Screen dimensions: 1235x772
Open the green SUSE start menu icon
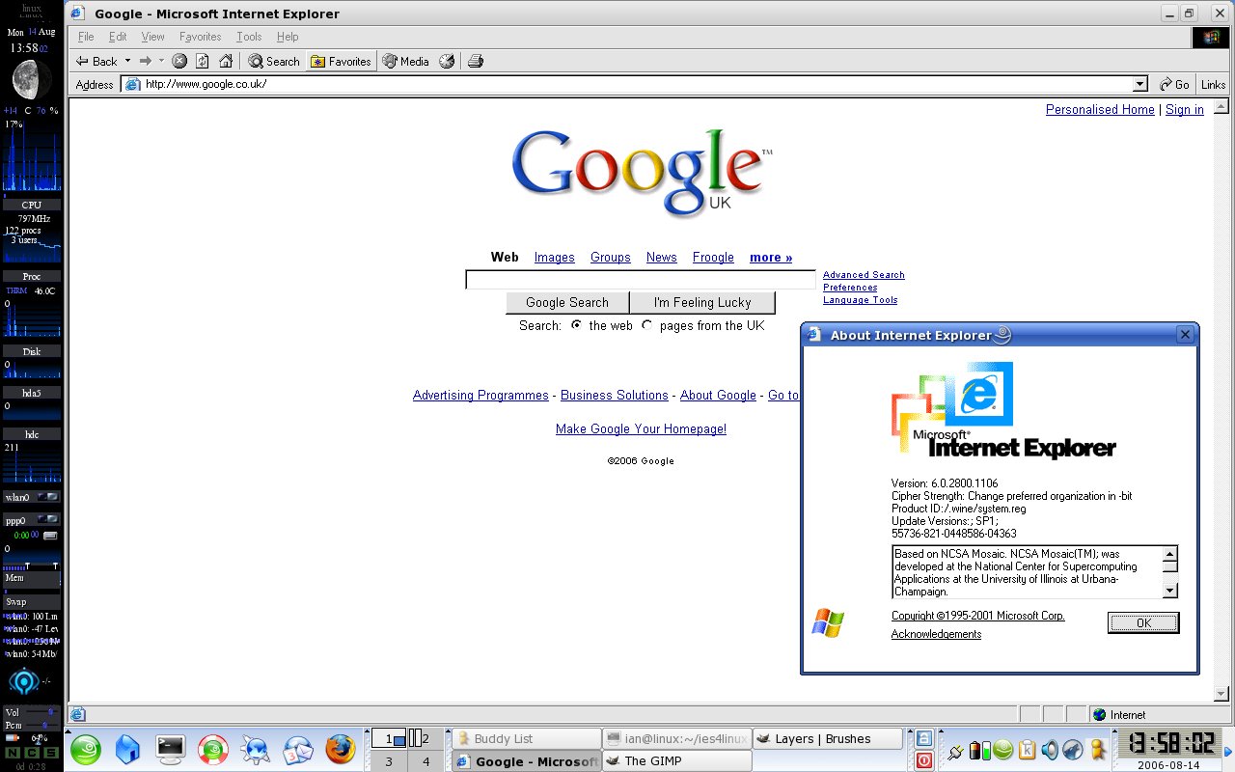click(84, 749)
